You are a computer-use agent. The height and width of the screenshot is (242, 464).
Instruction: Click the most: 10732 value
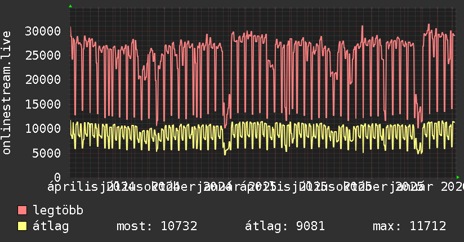click(x=157, y=227)
